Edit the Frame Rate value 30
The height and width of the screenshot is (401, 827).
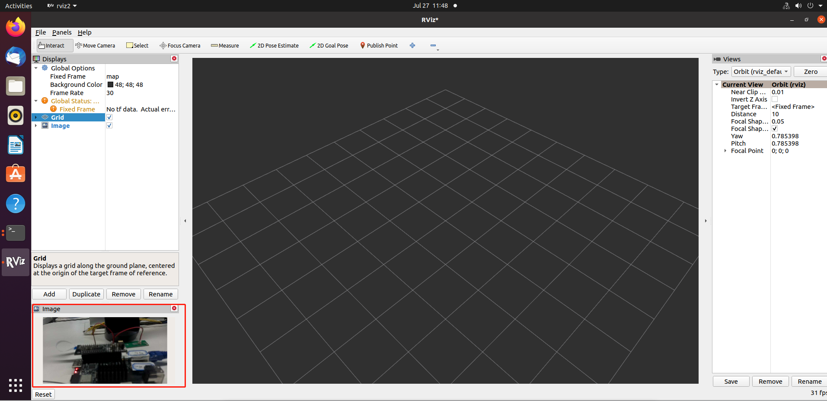click(x=142, y=93)
